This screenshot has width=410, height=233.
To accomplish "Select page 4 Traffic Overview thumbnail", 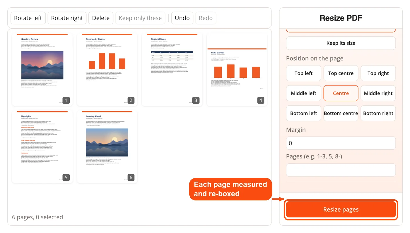I will (237, 69).
